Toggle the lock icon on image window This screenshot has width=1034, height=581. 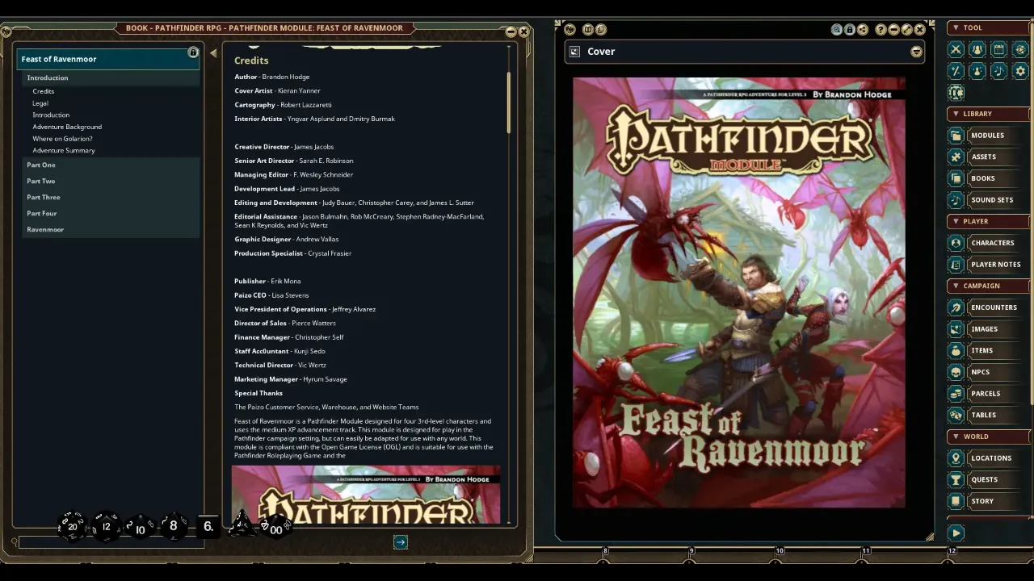(850, 30)
